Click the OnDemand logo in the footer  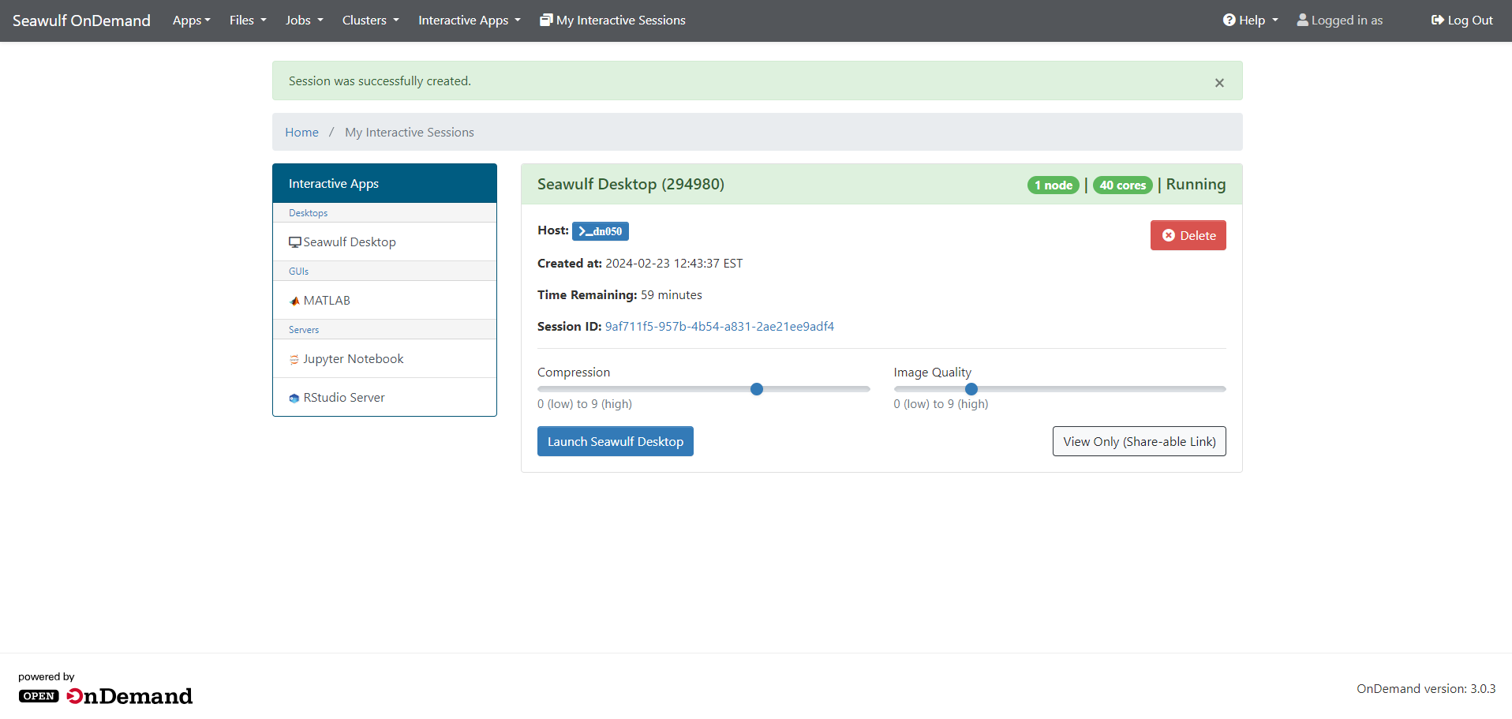[x=105, y=695]
